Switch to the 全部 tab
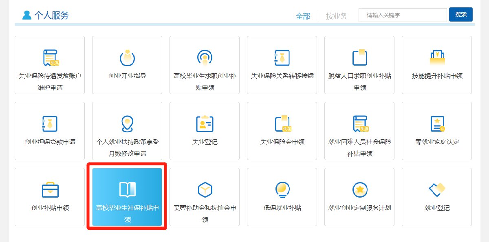 click(303, 16)
